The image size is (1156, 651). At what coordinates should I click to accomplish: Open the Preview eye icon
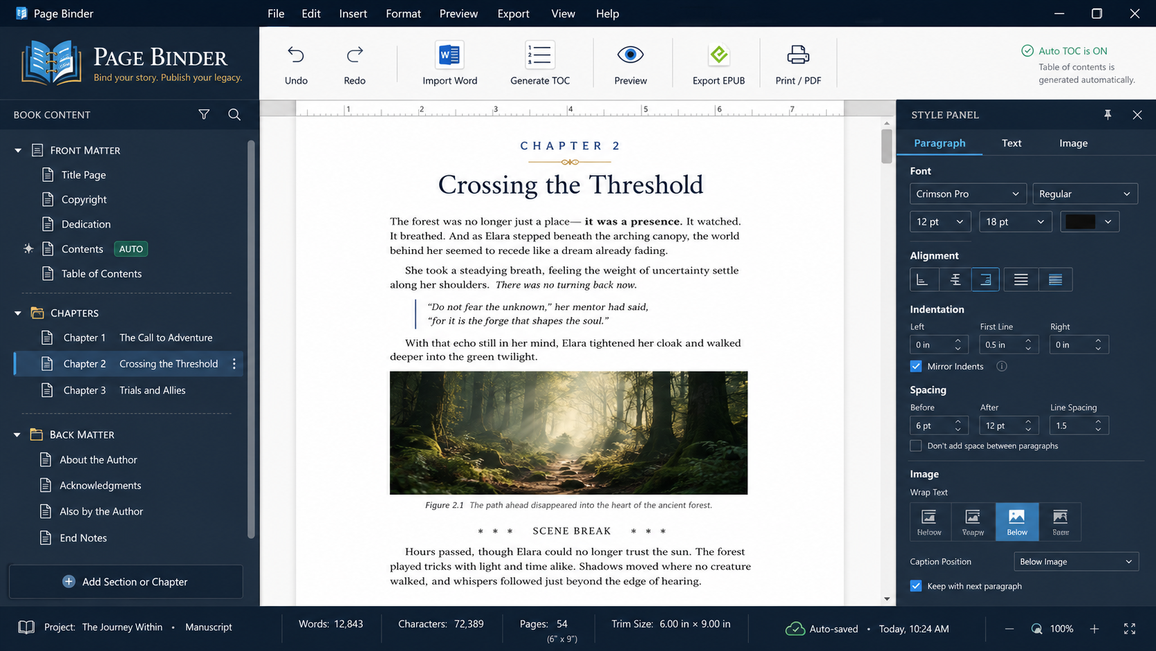(631, 55)
